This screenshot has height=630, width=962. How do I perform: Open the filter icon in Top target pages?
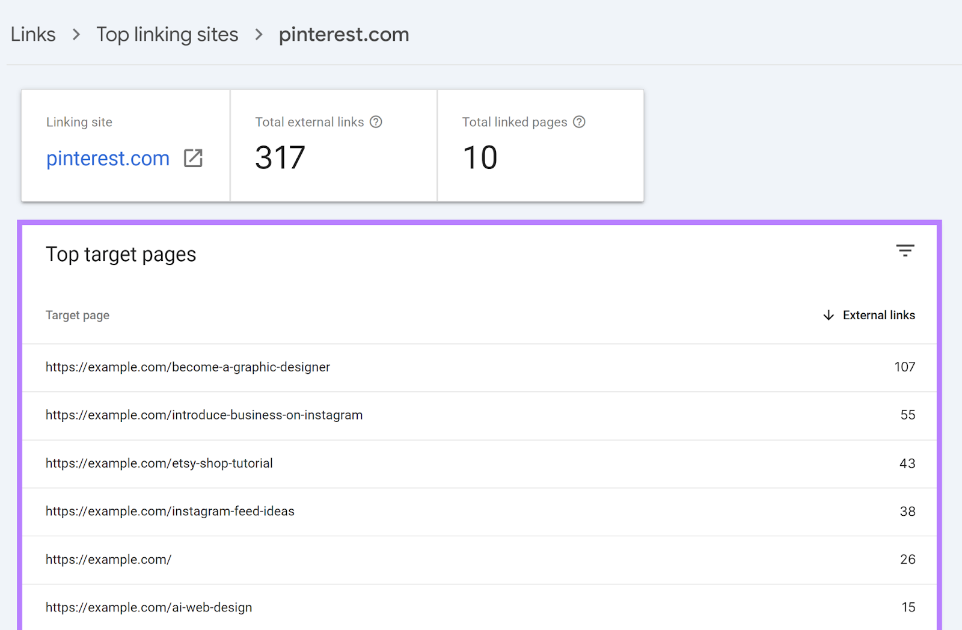click(x=905, y=251)
